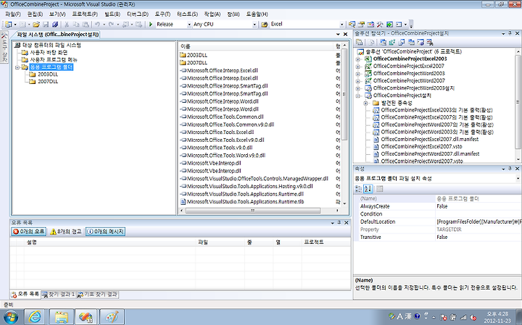The image size is (522, 325).
Task: Click the Save icon in main toolbar
Action: [x=46, y=25]
